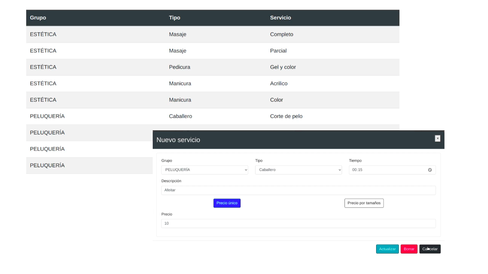Click the Cancelar button
Screen dimensions: 488x274
click(x=430, y=249)
